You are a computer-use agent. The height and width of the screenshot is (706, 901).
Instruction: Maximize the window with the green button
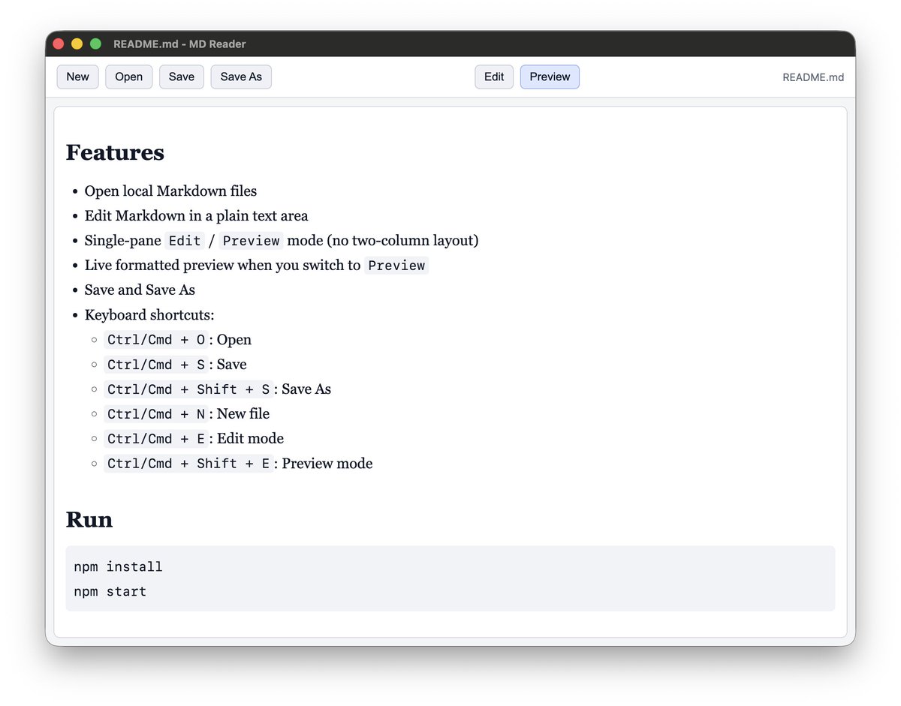point(95,44)
